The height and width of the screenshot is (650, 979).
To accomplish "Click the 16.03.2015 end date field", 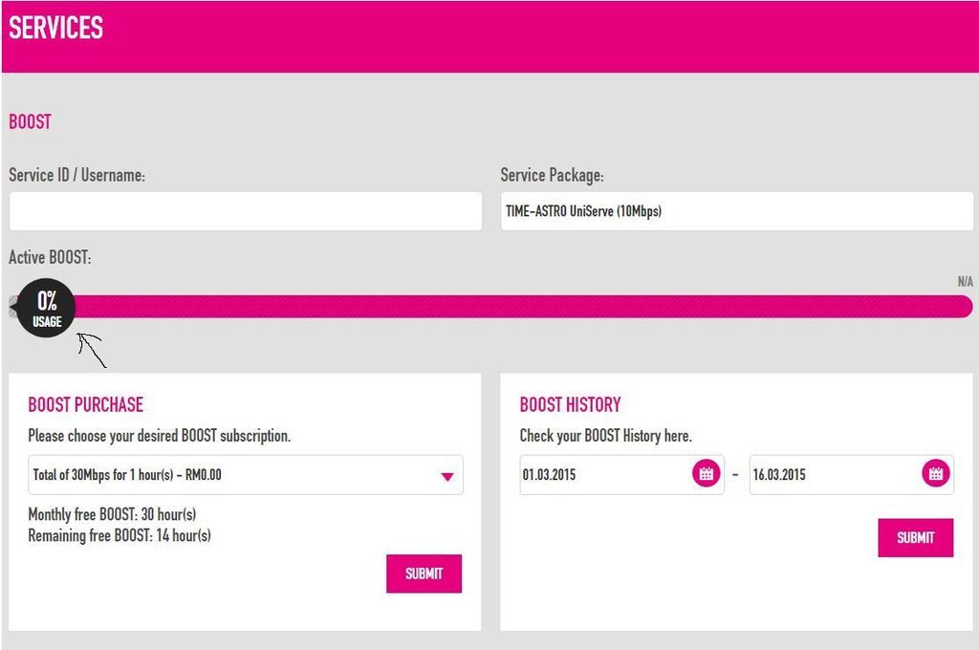I will (x=832, y=475).
